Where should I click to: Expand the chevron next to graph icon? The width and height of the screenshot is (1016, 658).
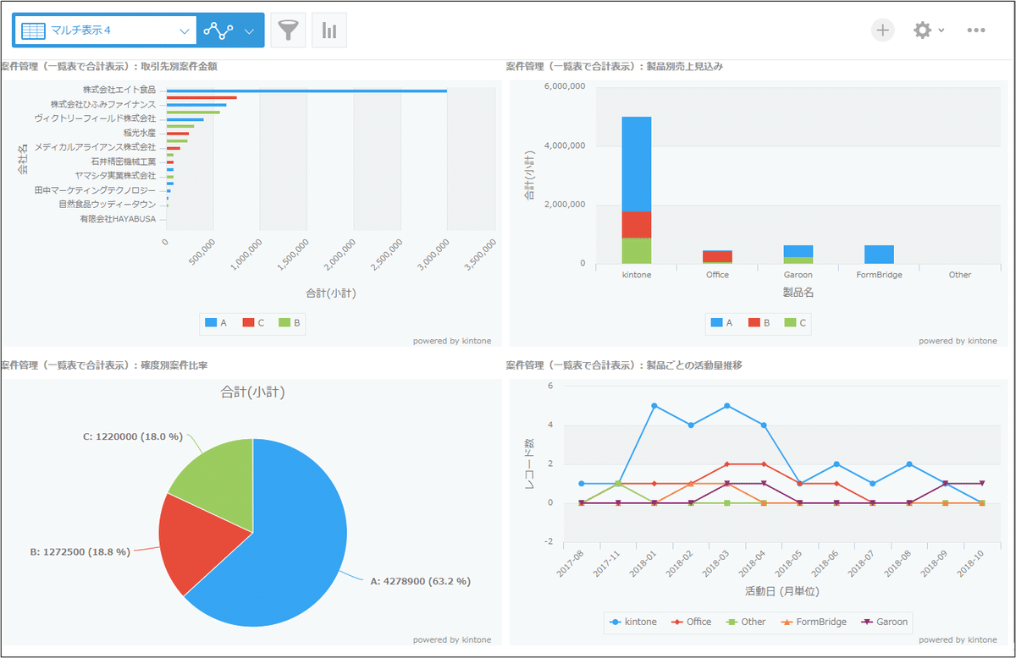click(x=249, y=30)
